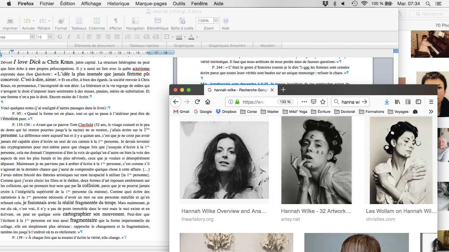Screen dimensions: 449x252
Task: Go to Firefox home page icon
Action: (208, 102)
